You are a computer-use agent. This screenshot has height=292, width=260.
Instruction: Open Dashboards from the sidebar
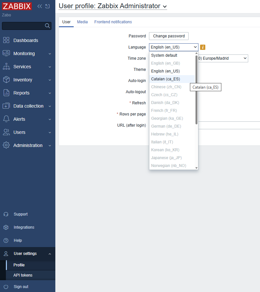26,40
